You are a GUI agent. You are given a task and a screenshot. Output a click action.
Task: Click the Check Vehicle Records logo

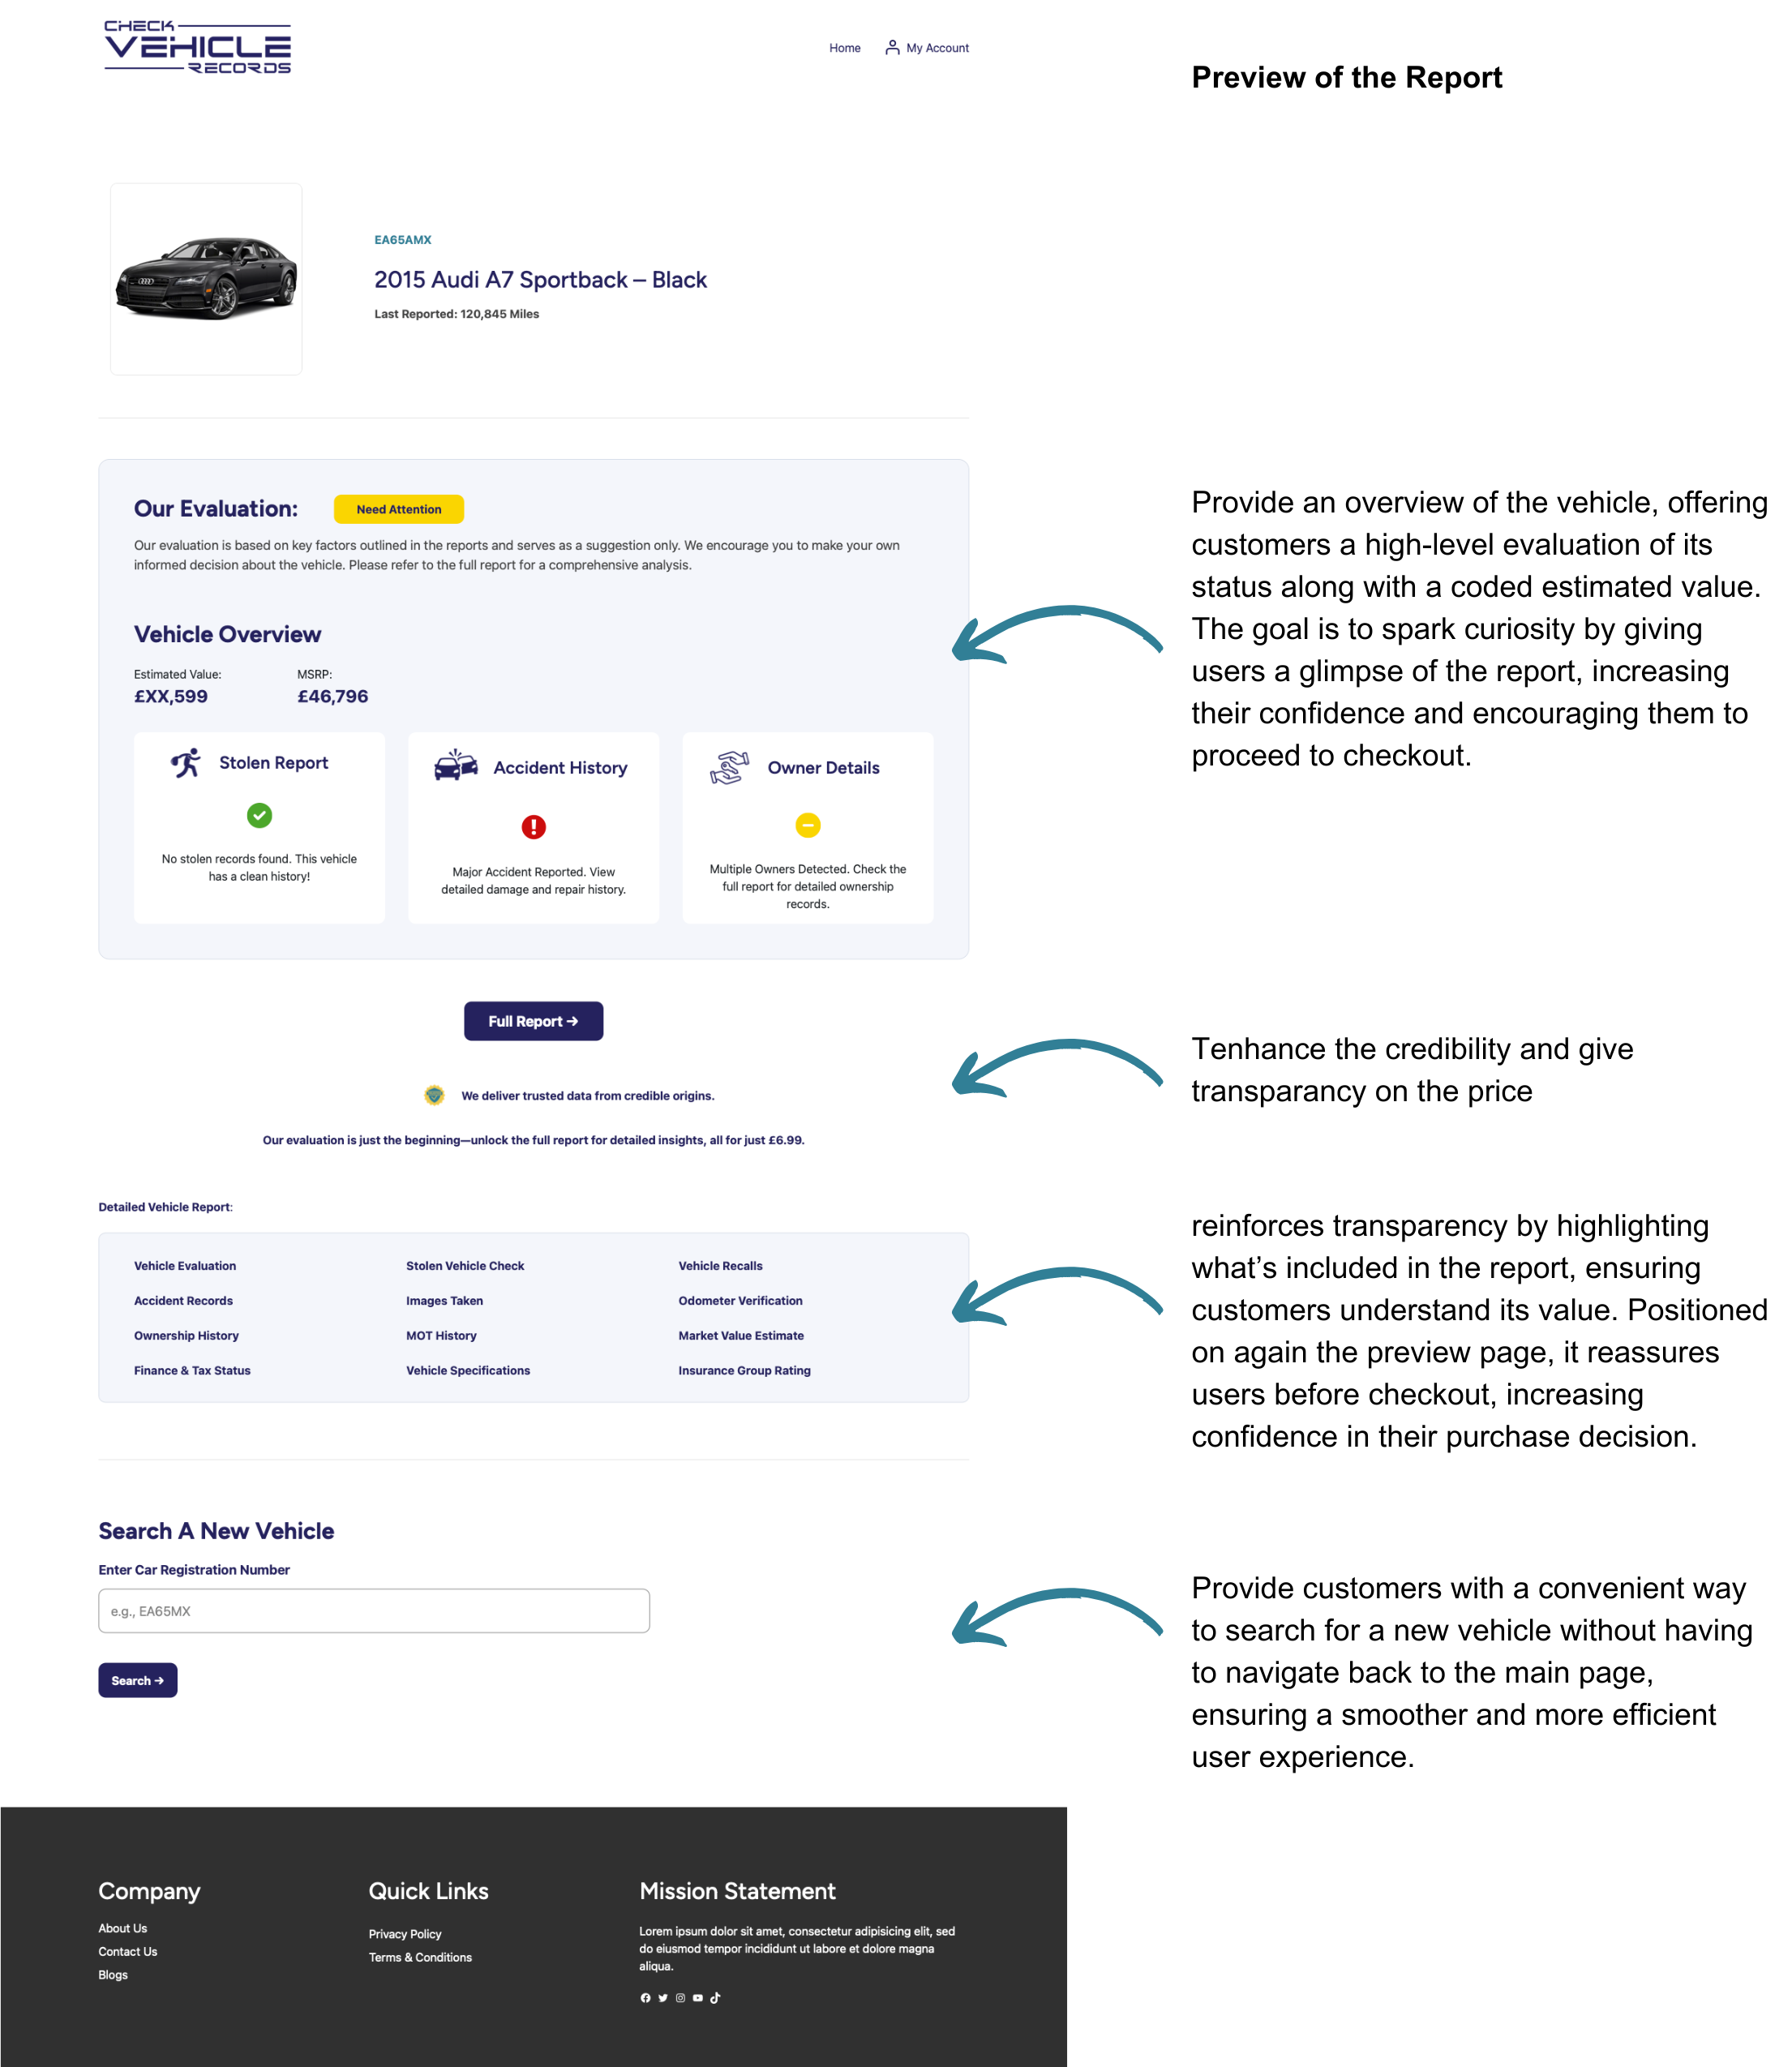tap(198, 47)
